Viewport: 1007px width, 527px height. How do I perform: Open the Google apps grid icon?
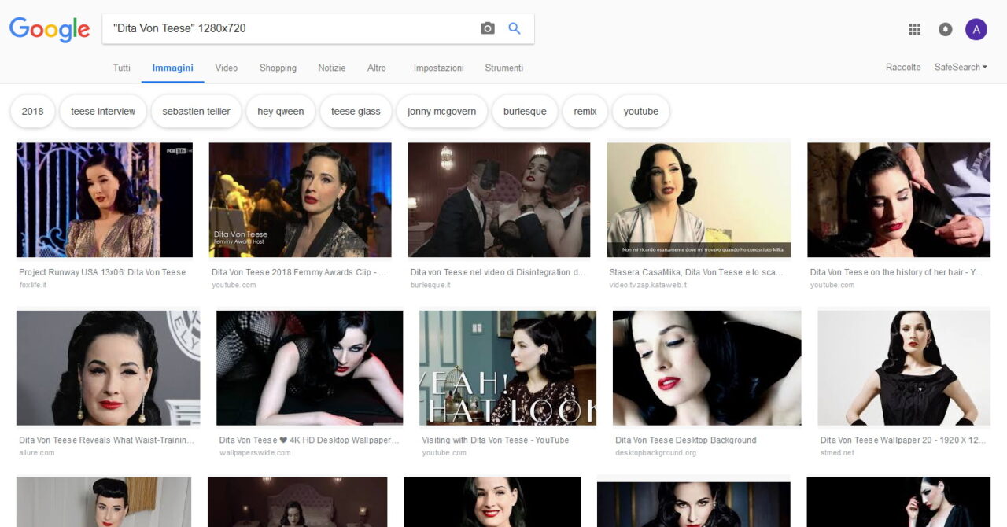point(914,29)
